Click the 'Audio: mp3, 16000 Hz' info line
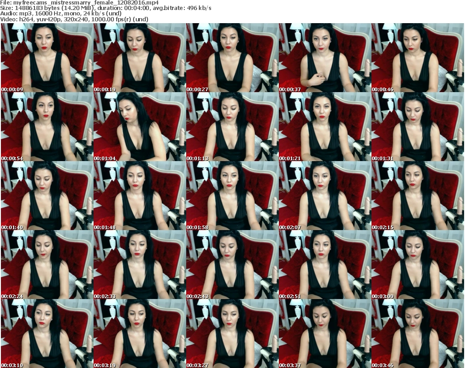 (61, 14)
